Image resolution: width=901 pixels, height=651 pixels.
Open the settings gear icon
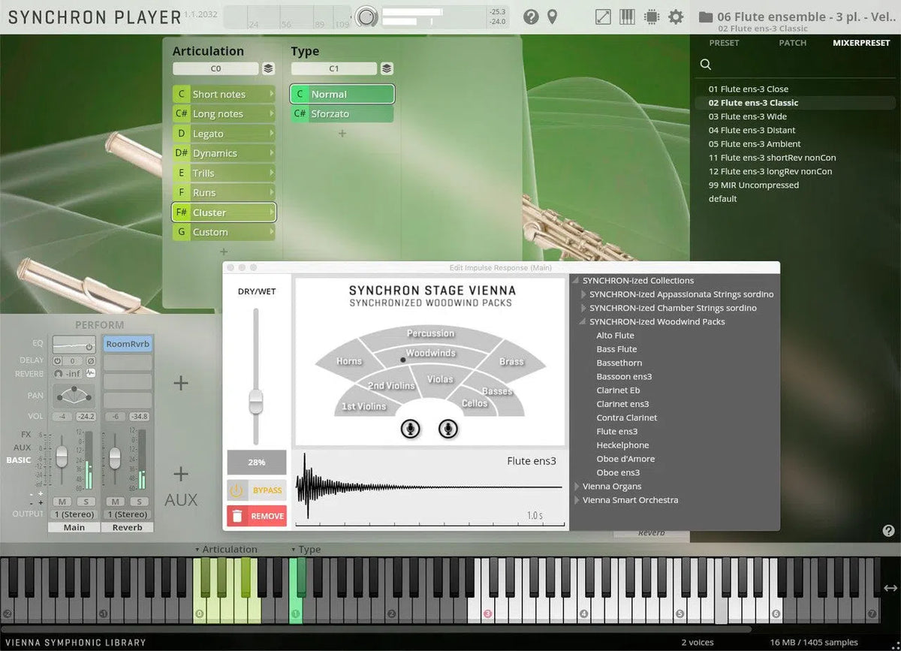676,17
